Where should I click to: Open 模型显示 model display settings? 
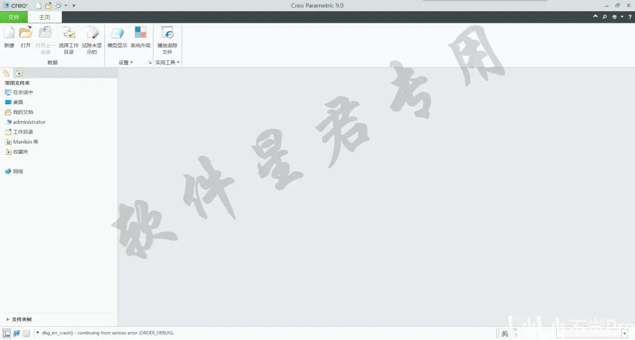(x=117, y=37)
